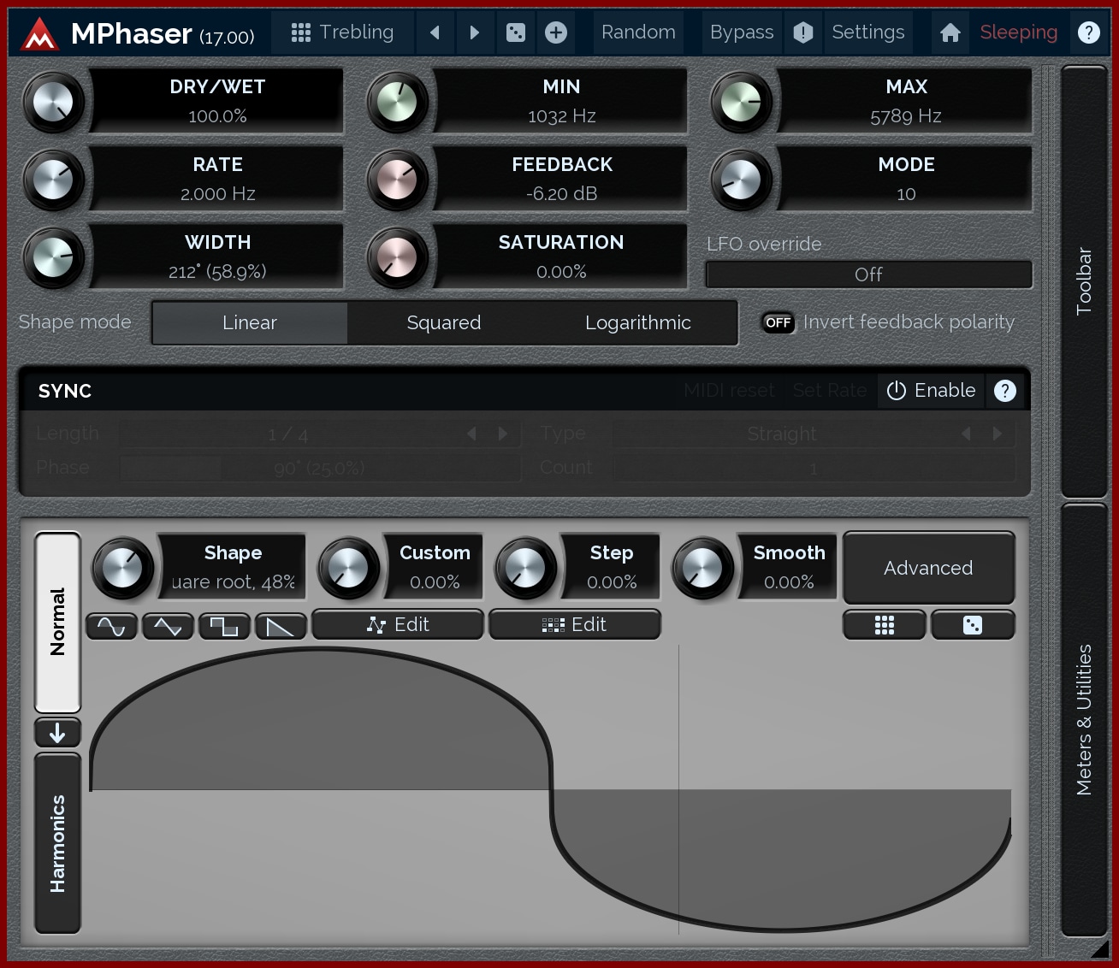Adjust the DRY/WET knob

pos(54,102)
